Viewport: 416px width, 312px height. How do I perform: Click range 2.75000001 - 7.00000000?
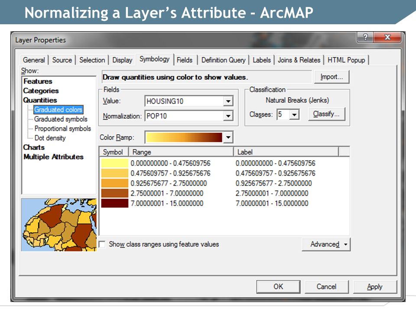[167, 193]
